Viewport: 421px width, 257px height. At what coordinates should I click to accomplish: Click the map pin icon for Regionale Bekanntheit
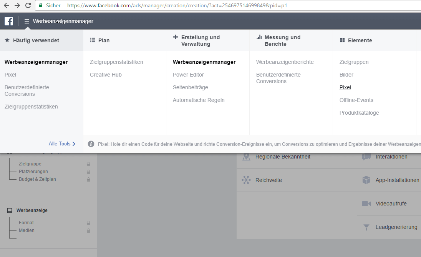click(x=246, y=157)
